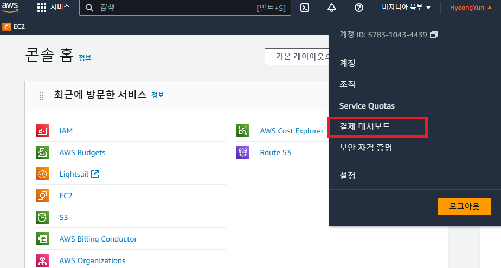Click the Lightsail external link icon
Viewport: 501px width, 268px height.
95,174
